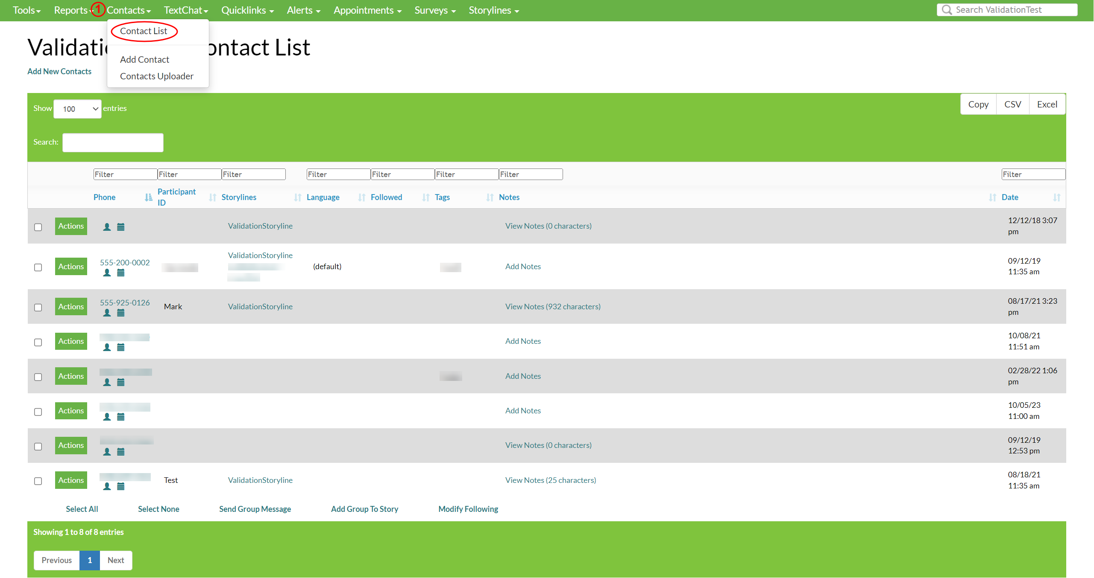Click the Select All link
The height and width of the screenshot is (578, 1094).
coord(82,509)
